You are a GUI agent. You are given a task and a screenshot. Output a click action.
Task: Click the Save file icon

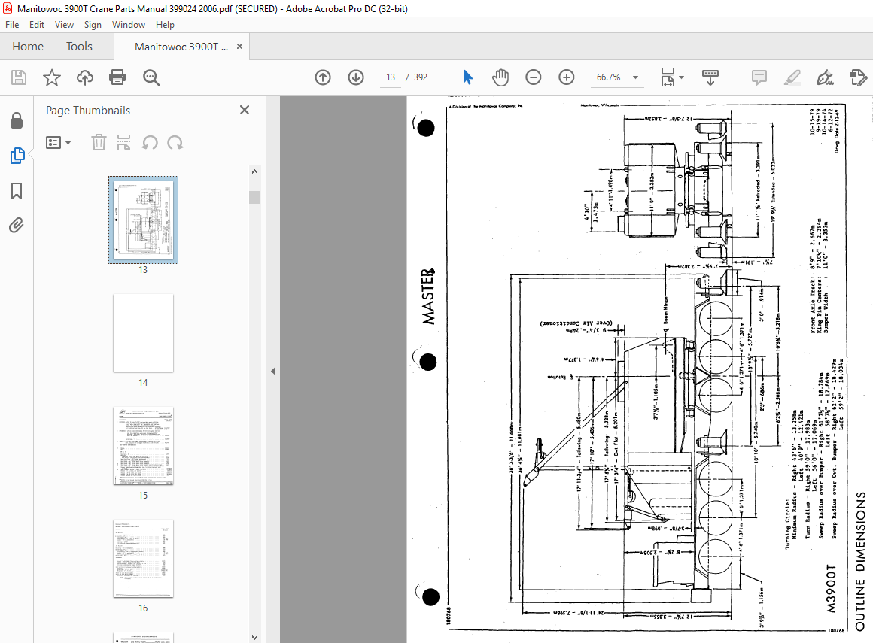[x=19, y=77]
